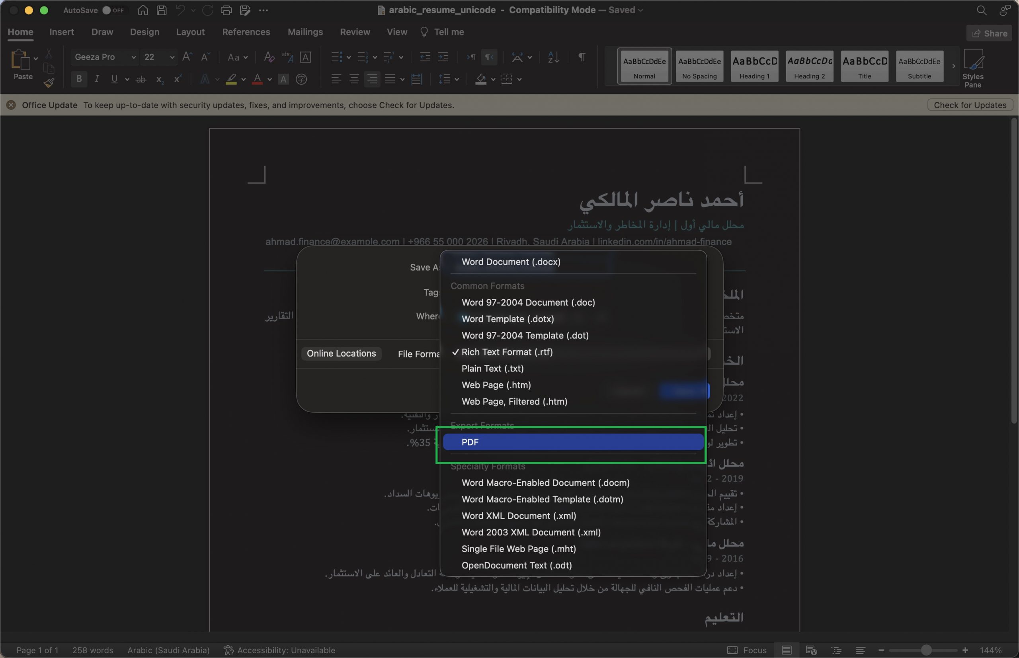1019x658 pixels.
Task: Expand the Numbering list dropdown arrow
Action: click(375, 57)
